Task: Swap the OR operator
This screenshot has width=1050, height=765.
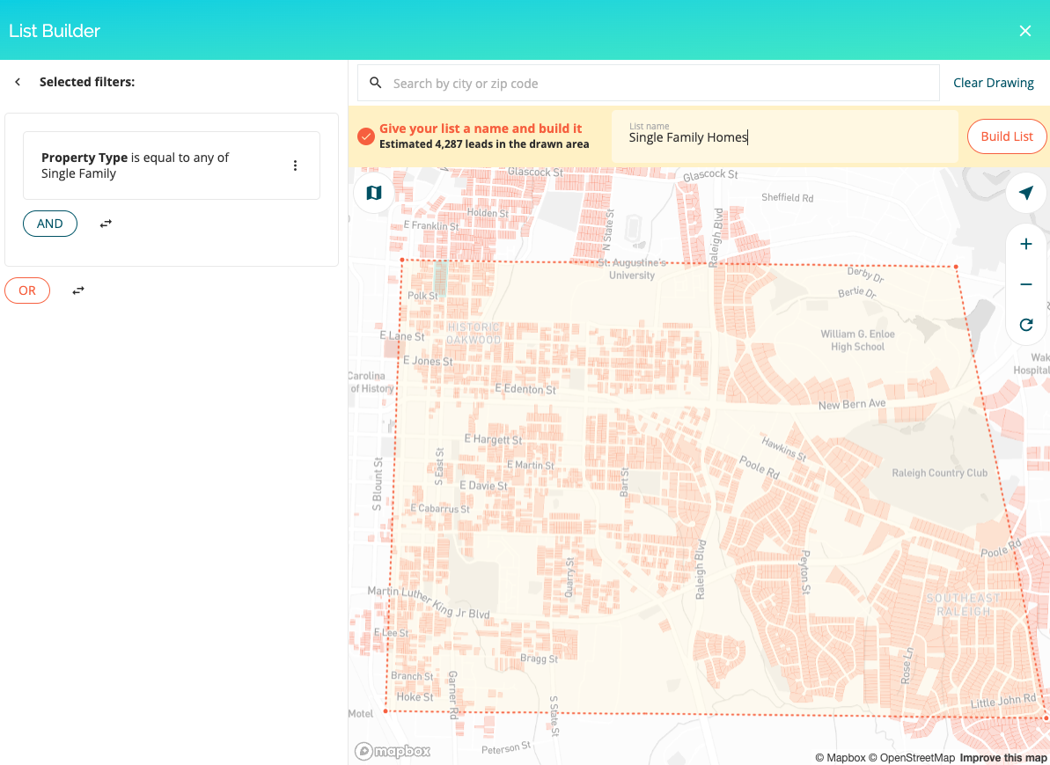Action: pos(78,291)
